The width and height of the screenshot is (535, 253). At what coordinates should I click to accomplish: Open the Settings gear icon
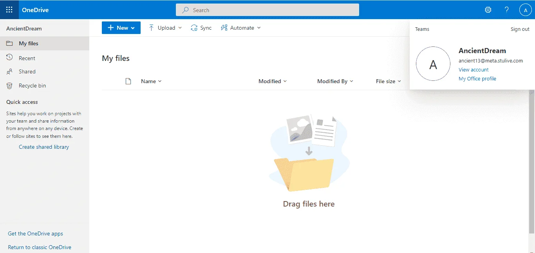(x=488, y=10)
